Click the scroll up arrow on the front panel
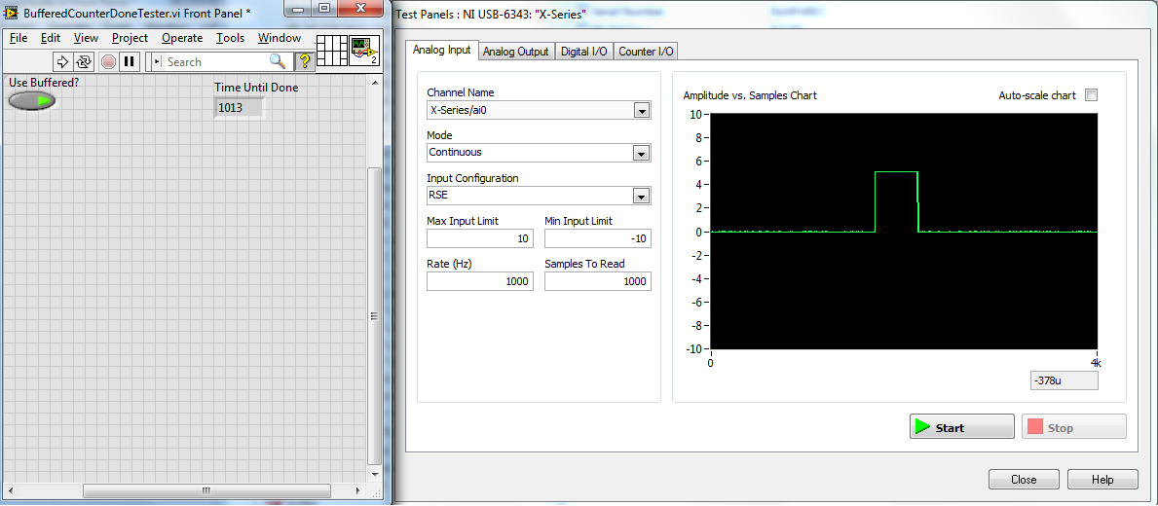 click(x=375, y=81)
